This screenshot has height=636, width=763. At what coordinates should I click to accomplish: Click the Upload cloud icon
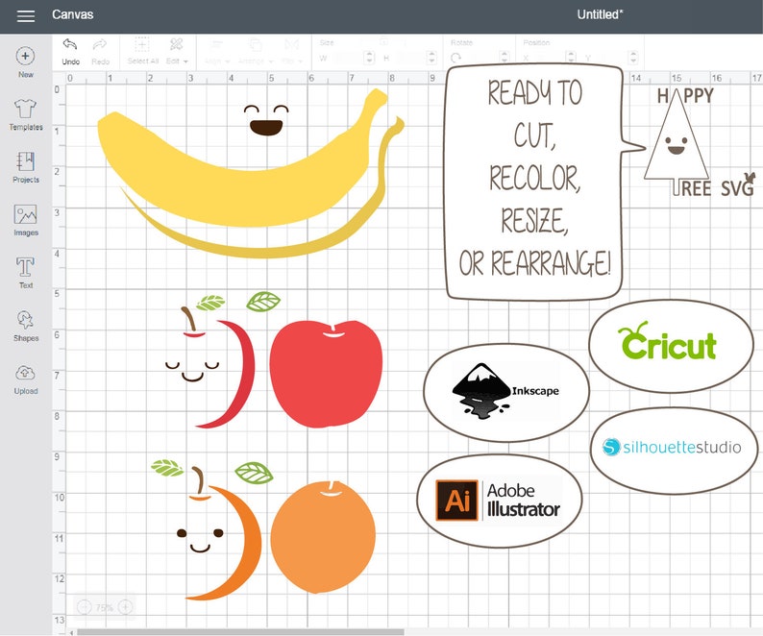tap(25, 373)
